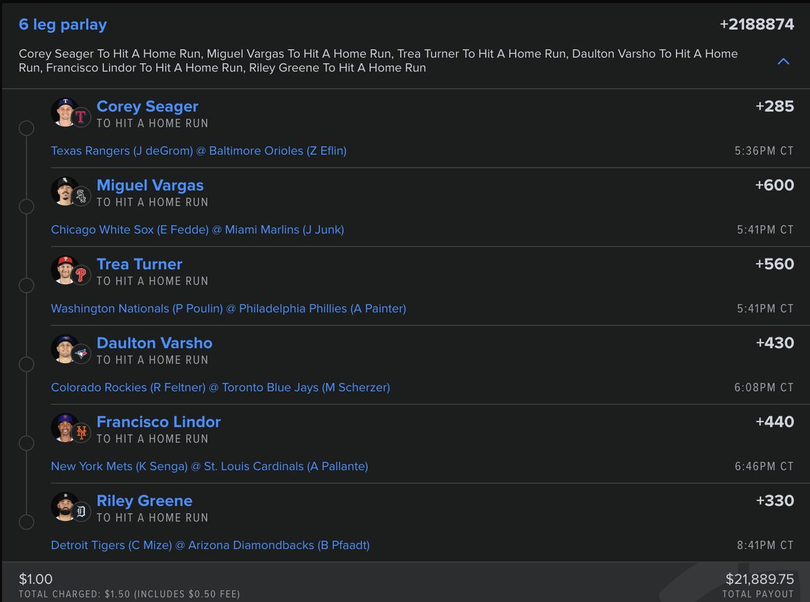
Task: Click the status circle for Corey Seager leg
Action: (26, 128)
